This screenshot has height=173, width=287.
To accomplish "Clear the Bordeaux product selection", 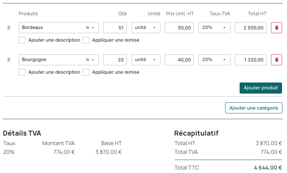I will tap(87, 28).
